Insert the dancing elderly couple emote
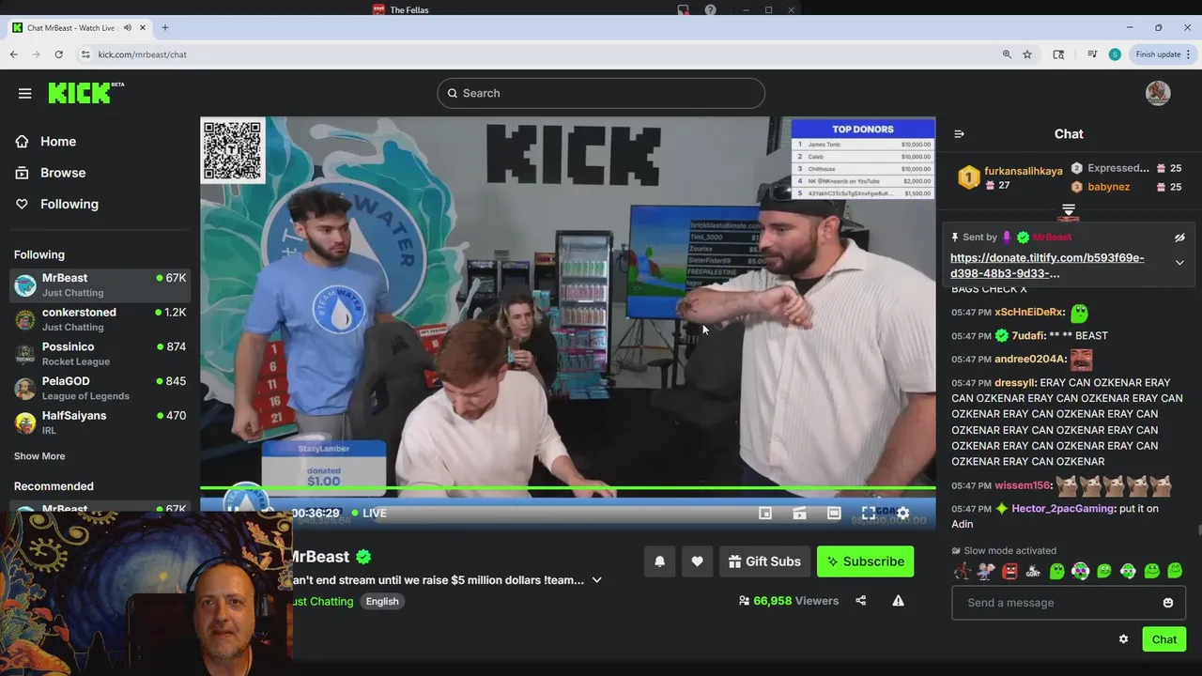This screenshot has width=1202, height=676. [x=985, y=571]
